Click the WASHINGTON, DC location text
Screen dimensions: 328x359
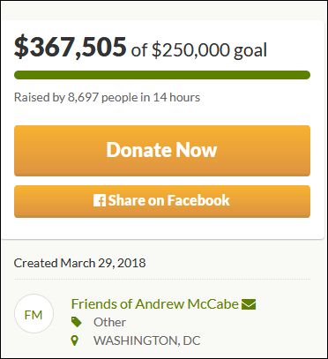coord(147,341)
